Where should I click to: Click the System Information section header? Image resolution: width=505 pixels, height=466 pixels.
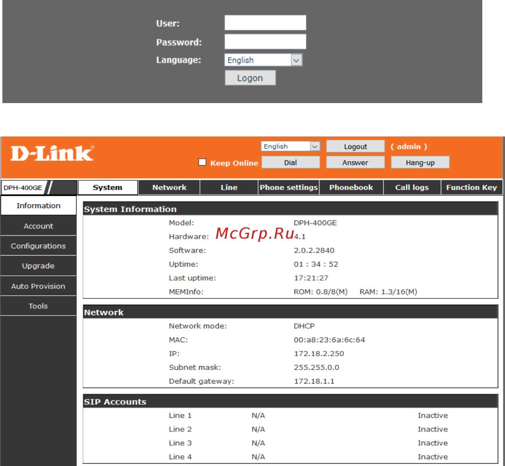(290, 209)
